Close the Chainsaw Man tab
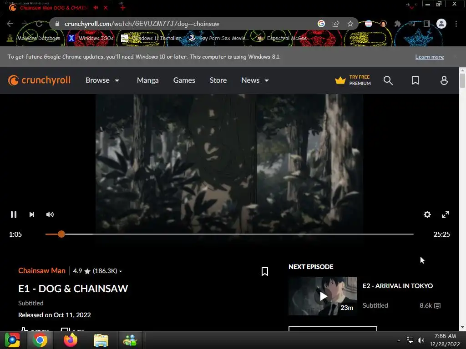Screen dimensions: 466x349 click(x=106, y=8)
